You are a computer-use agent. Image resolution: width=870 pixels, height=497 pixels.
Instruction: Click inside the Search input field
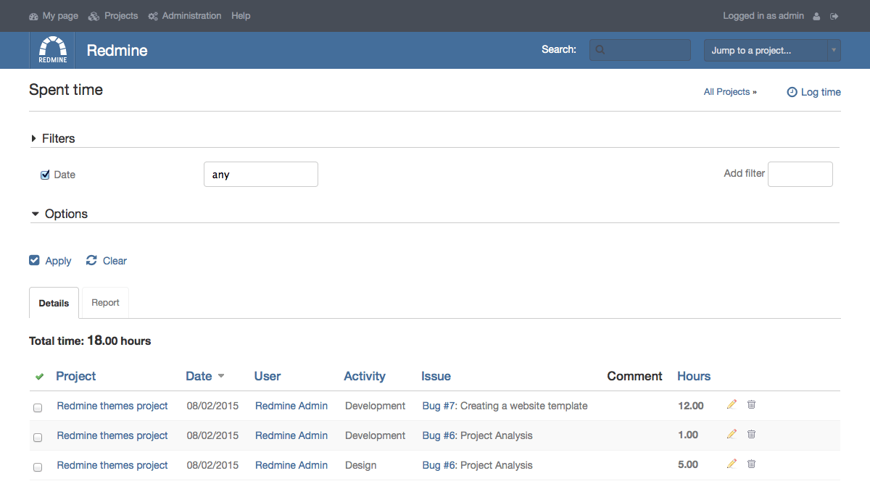pos(640,50)
